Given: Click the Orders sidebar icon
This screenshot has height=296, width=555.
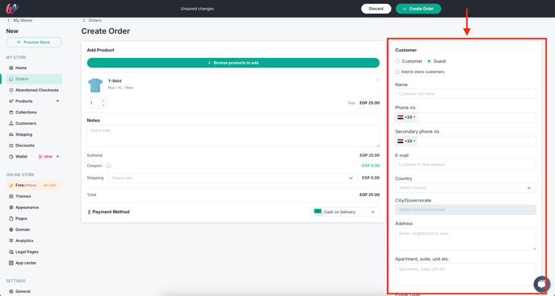Looking at the screenshot, I should (x=11, y=79).
